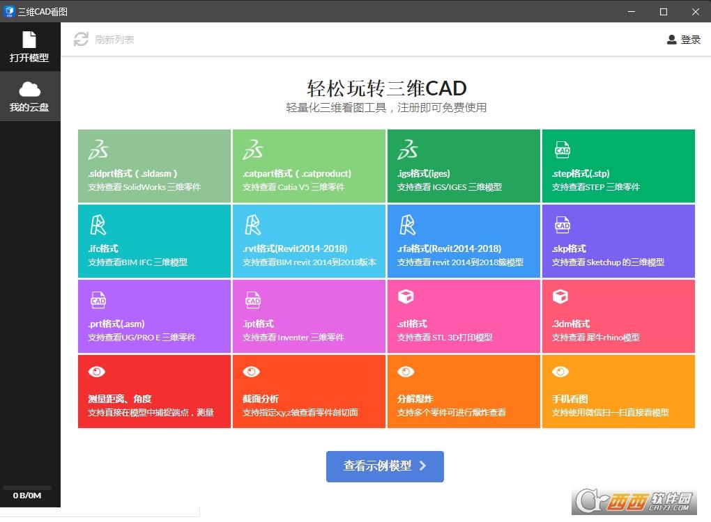Select the .sldprt格式 title text

click(x=132, y=173)
